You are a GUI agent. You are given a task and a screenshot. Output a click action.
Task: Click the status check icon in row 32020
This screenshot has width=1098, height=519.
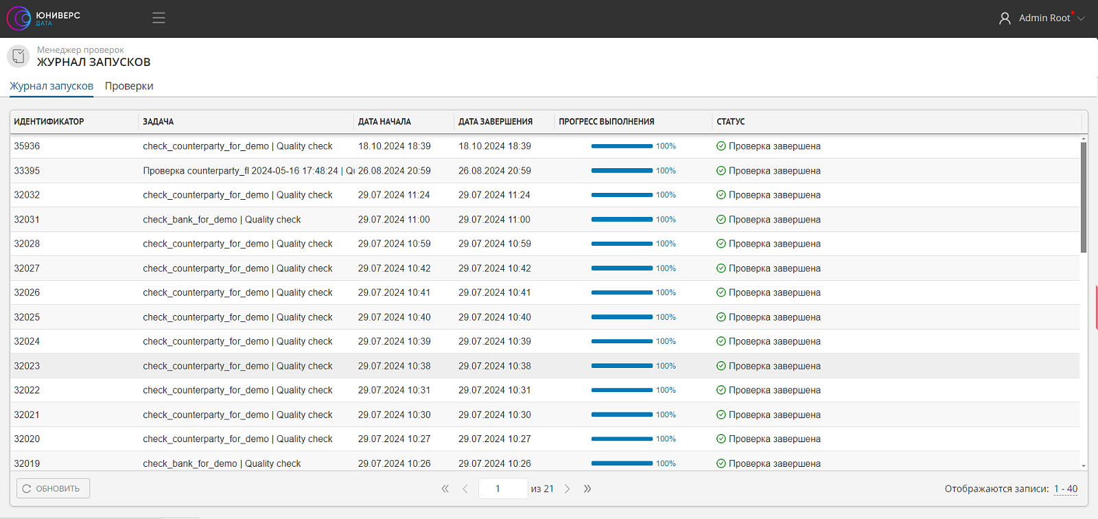point(721,439)
